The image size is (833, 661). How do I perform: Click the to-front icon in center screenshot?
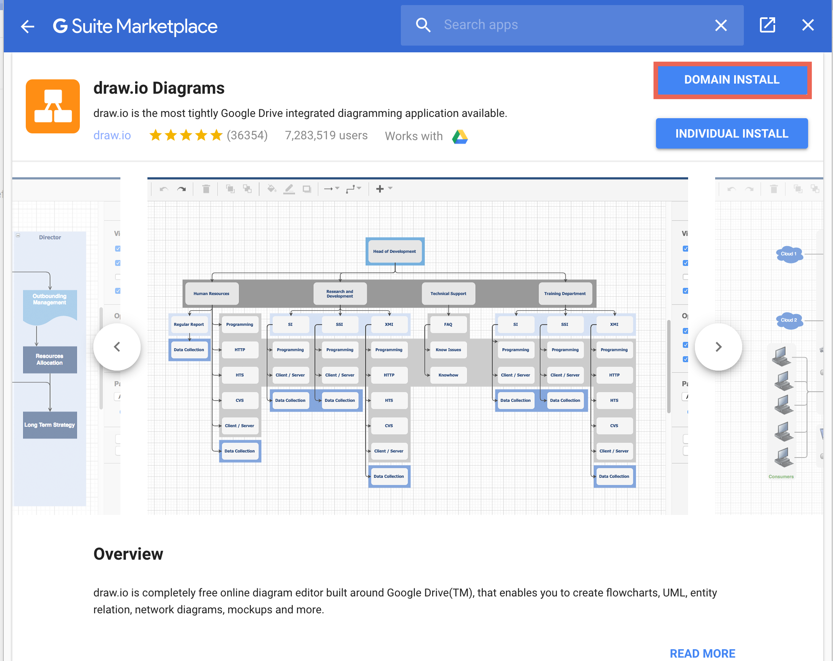[x=230, y=189]
